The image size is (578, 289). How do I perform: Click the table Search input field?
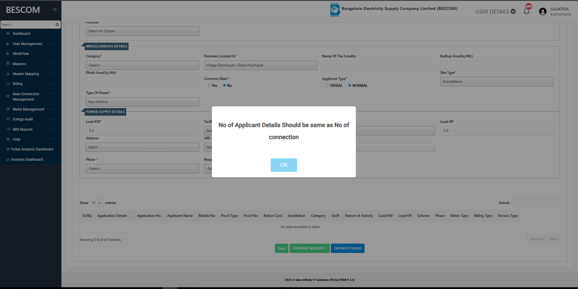point(536,203)
